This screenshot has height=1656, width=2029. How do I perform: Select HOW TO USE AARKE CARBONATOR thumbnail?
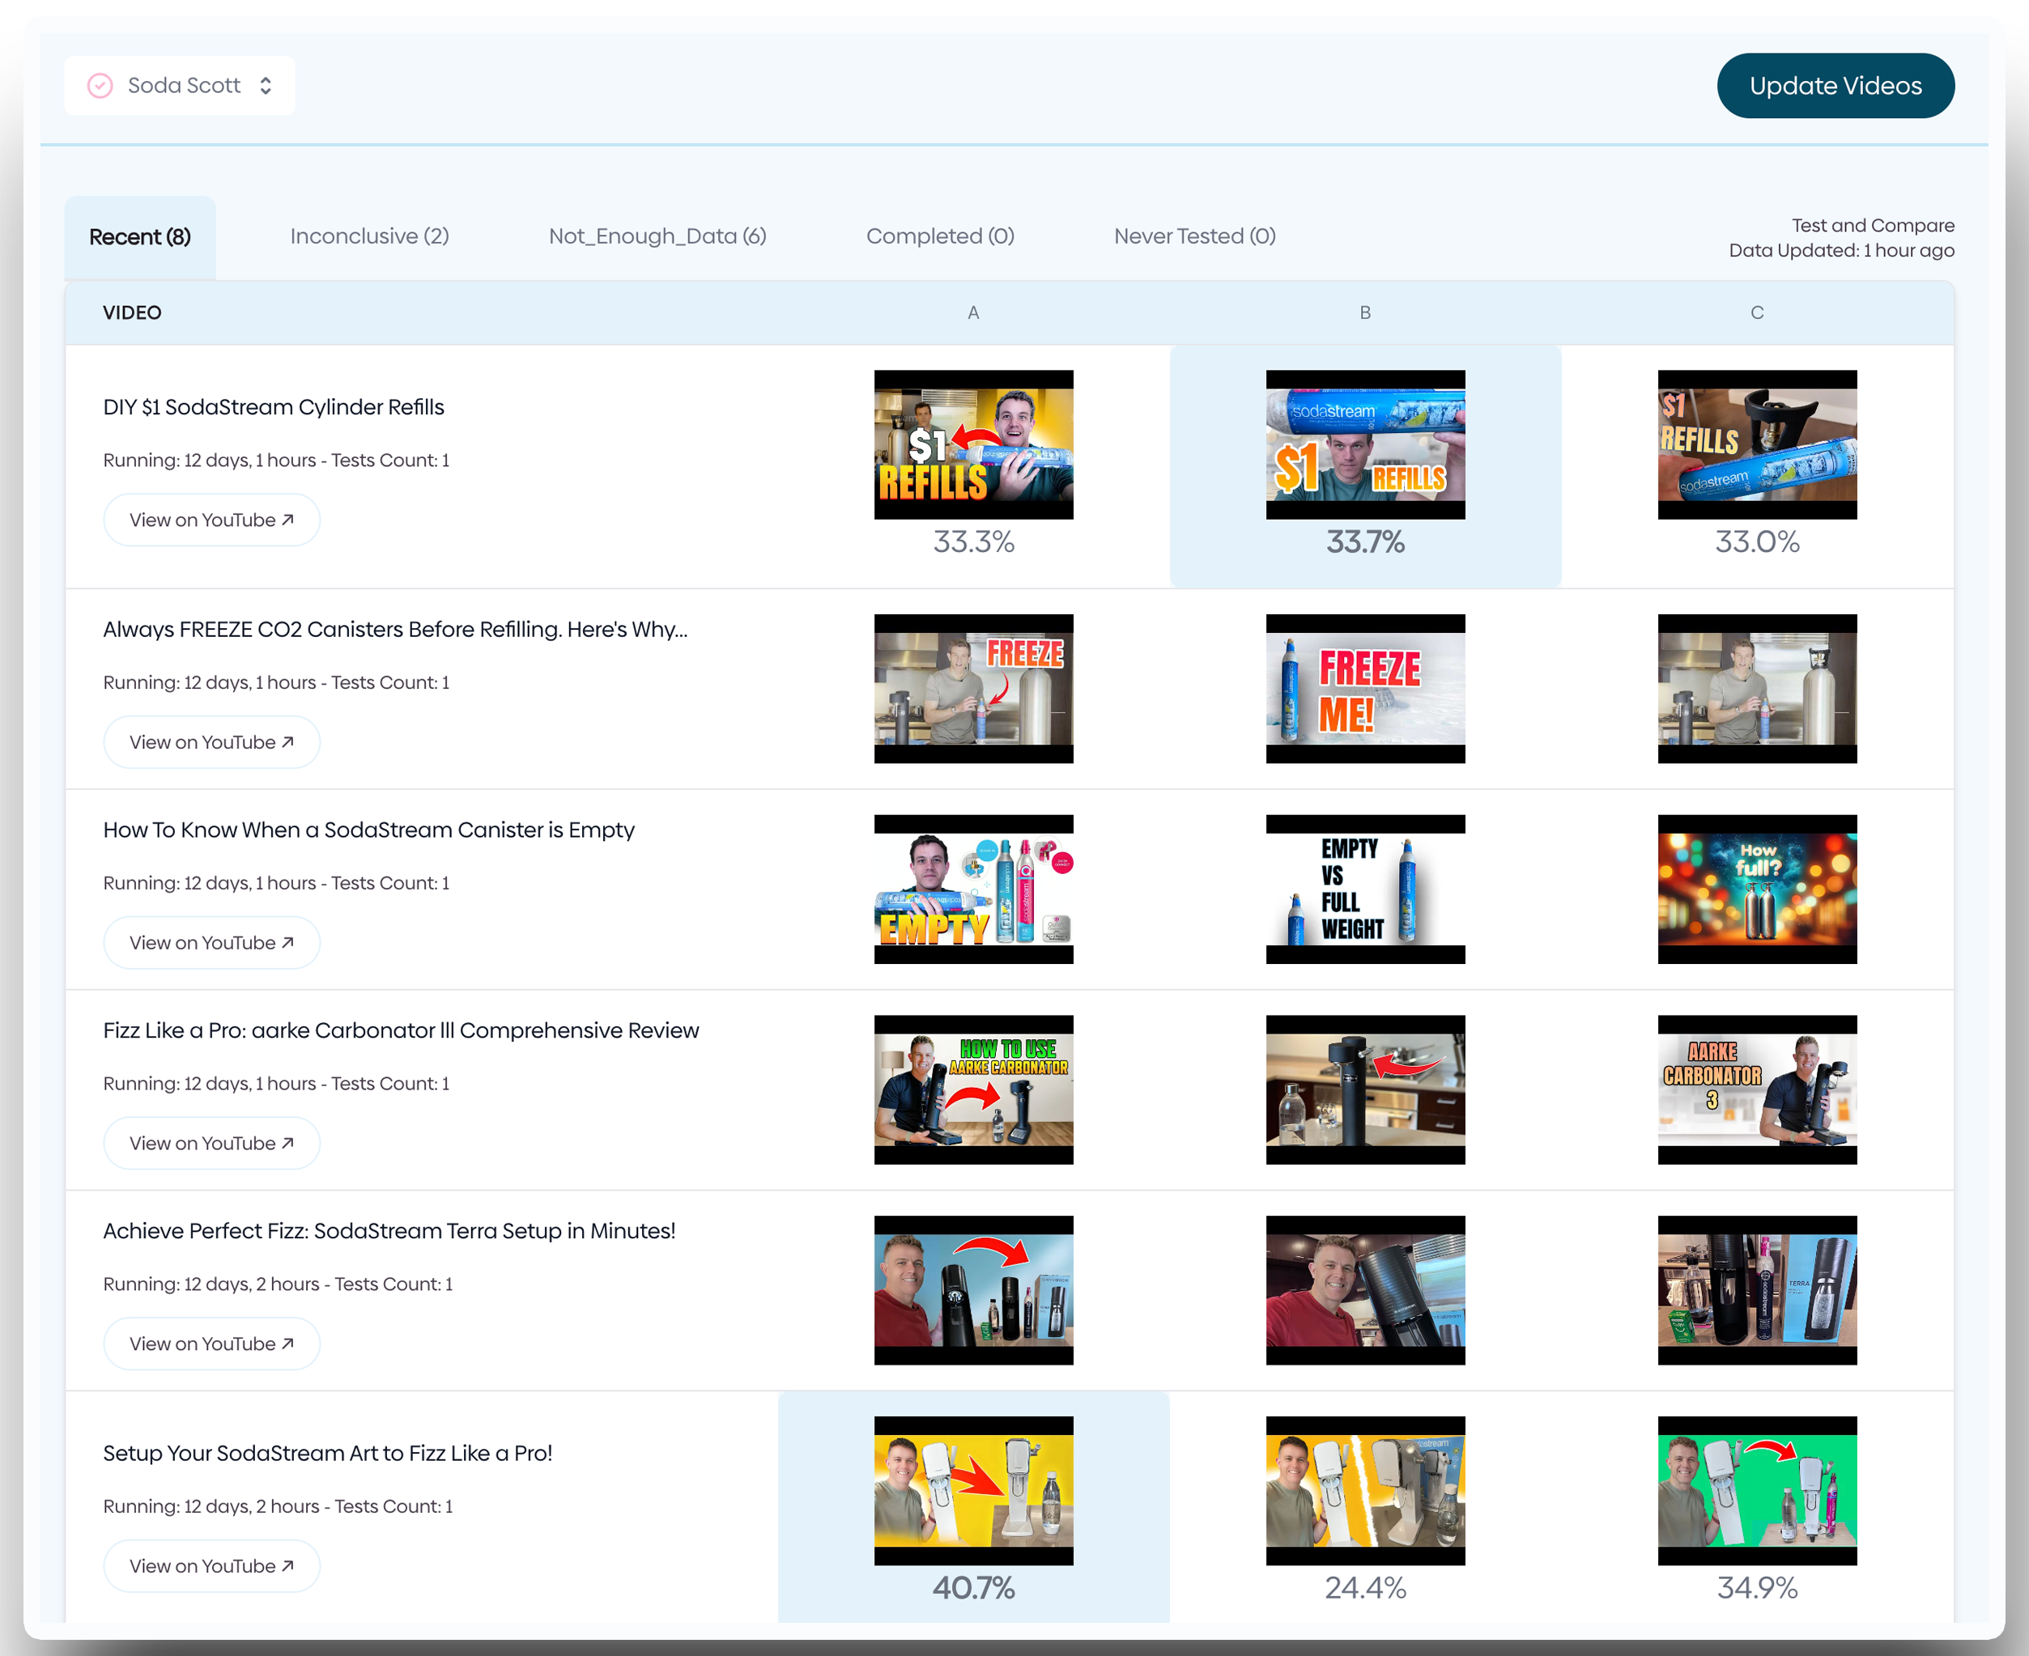[973, 1089]
